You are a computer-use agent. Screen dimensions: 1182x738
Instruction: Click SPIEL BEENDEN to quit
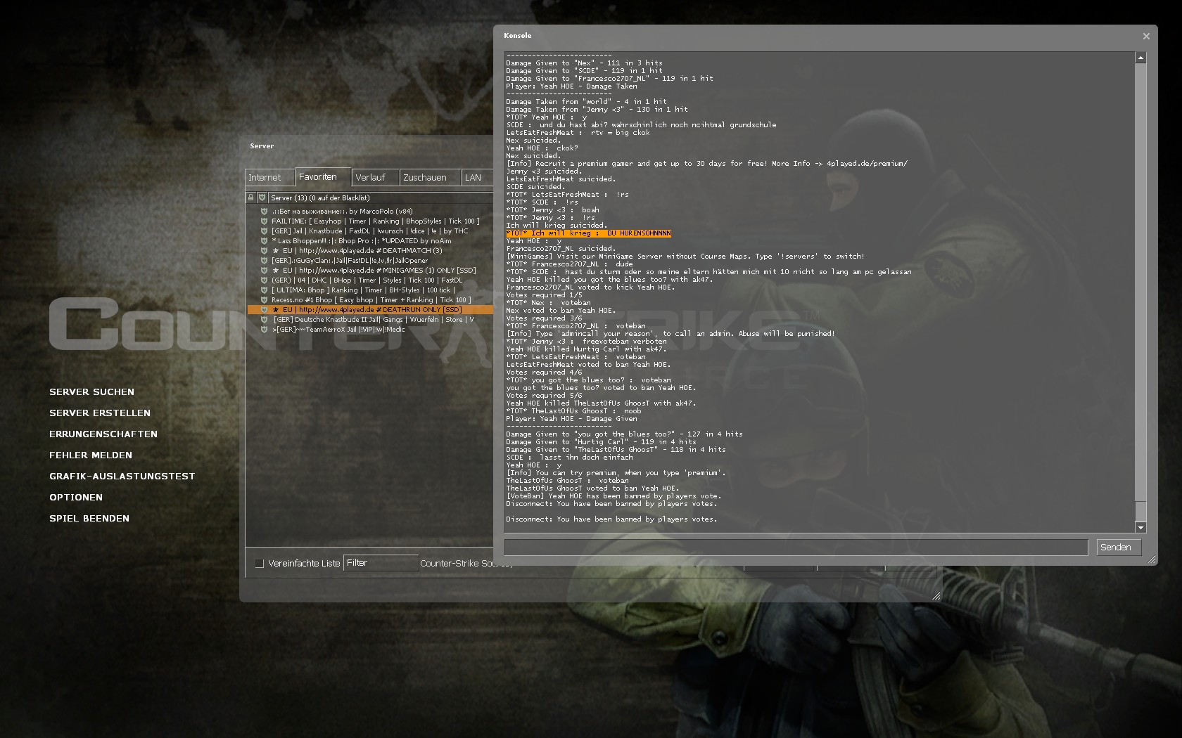click(89, 518)
